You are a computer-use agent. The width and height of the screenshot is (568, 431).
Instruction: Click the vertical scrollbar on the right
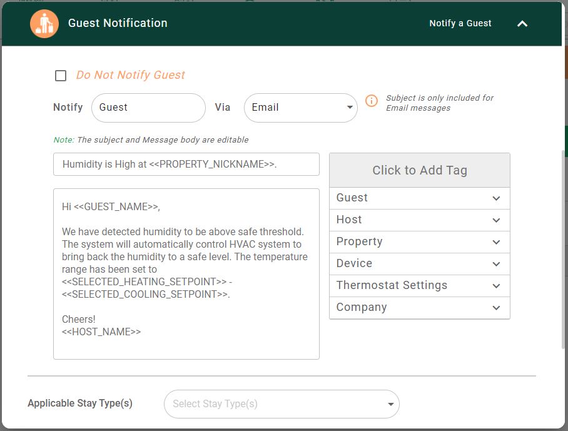point(563,250)
